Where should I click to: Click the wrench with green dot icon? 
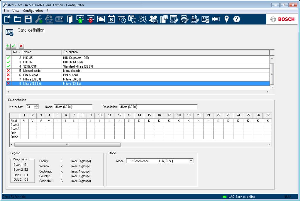(39, 19)
